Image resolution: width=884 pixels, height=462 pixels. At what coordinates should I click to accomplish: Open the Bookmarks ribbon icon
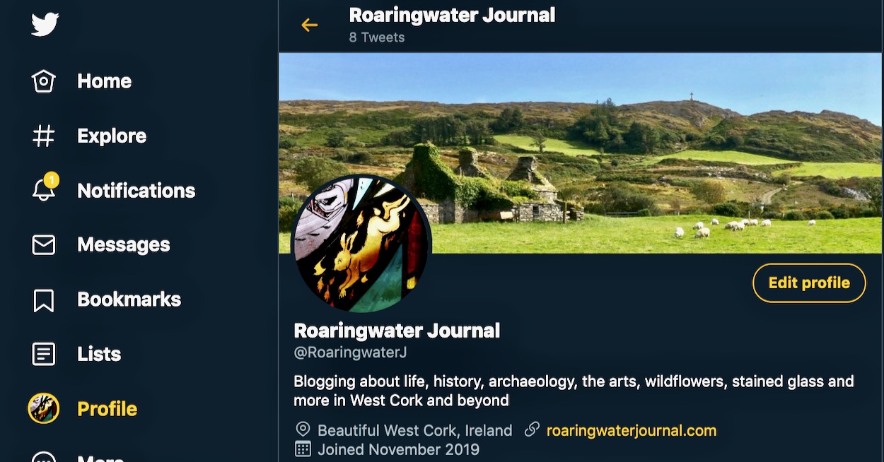tap(44, 300)
